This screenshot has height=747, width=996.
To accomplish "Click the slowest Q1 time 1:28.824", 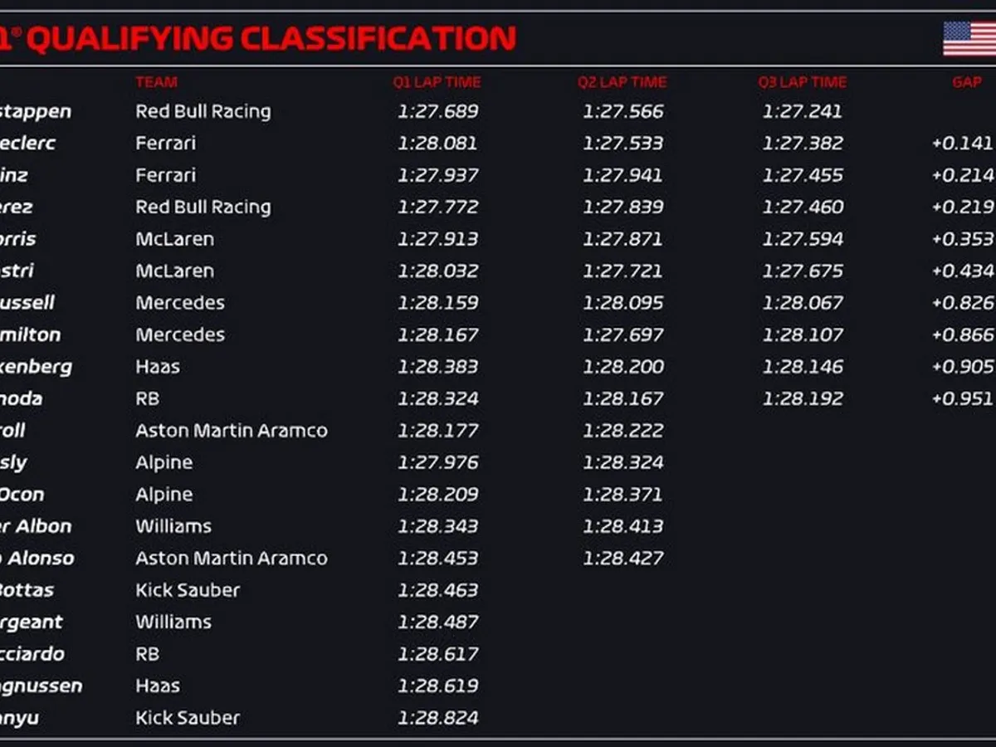I will coord(437,717).
